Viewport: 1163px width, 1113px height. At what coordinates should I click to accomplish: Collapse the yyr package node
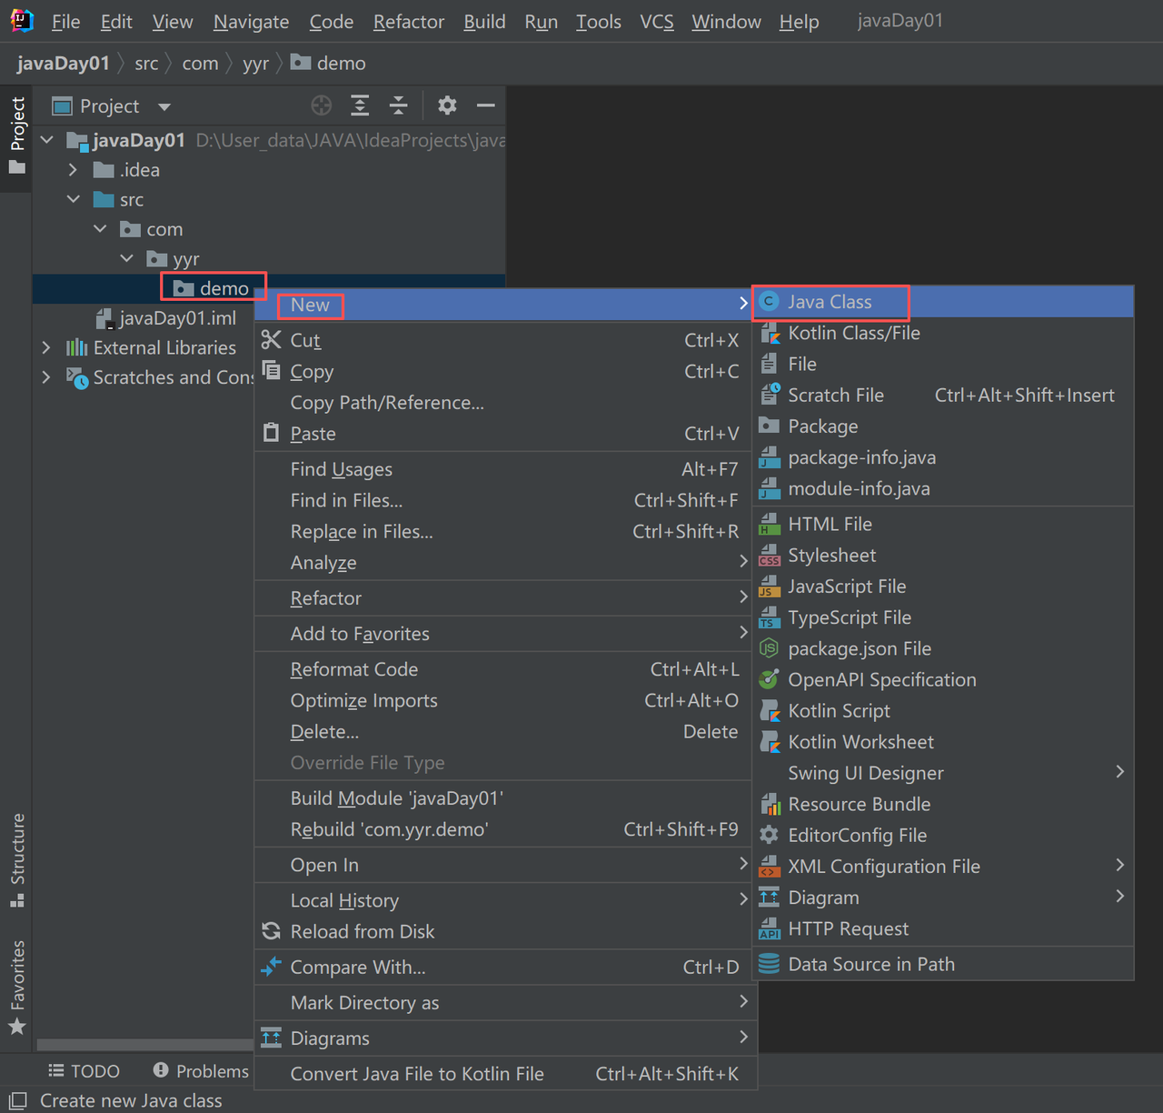click(x=126, y=259)
